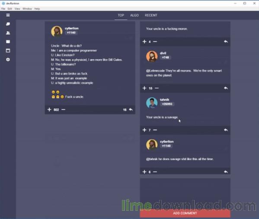
Task: Downvote the main rant by cyberlion
Action: tap(63, 110)
